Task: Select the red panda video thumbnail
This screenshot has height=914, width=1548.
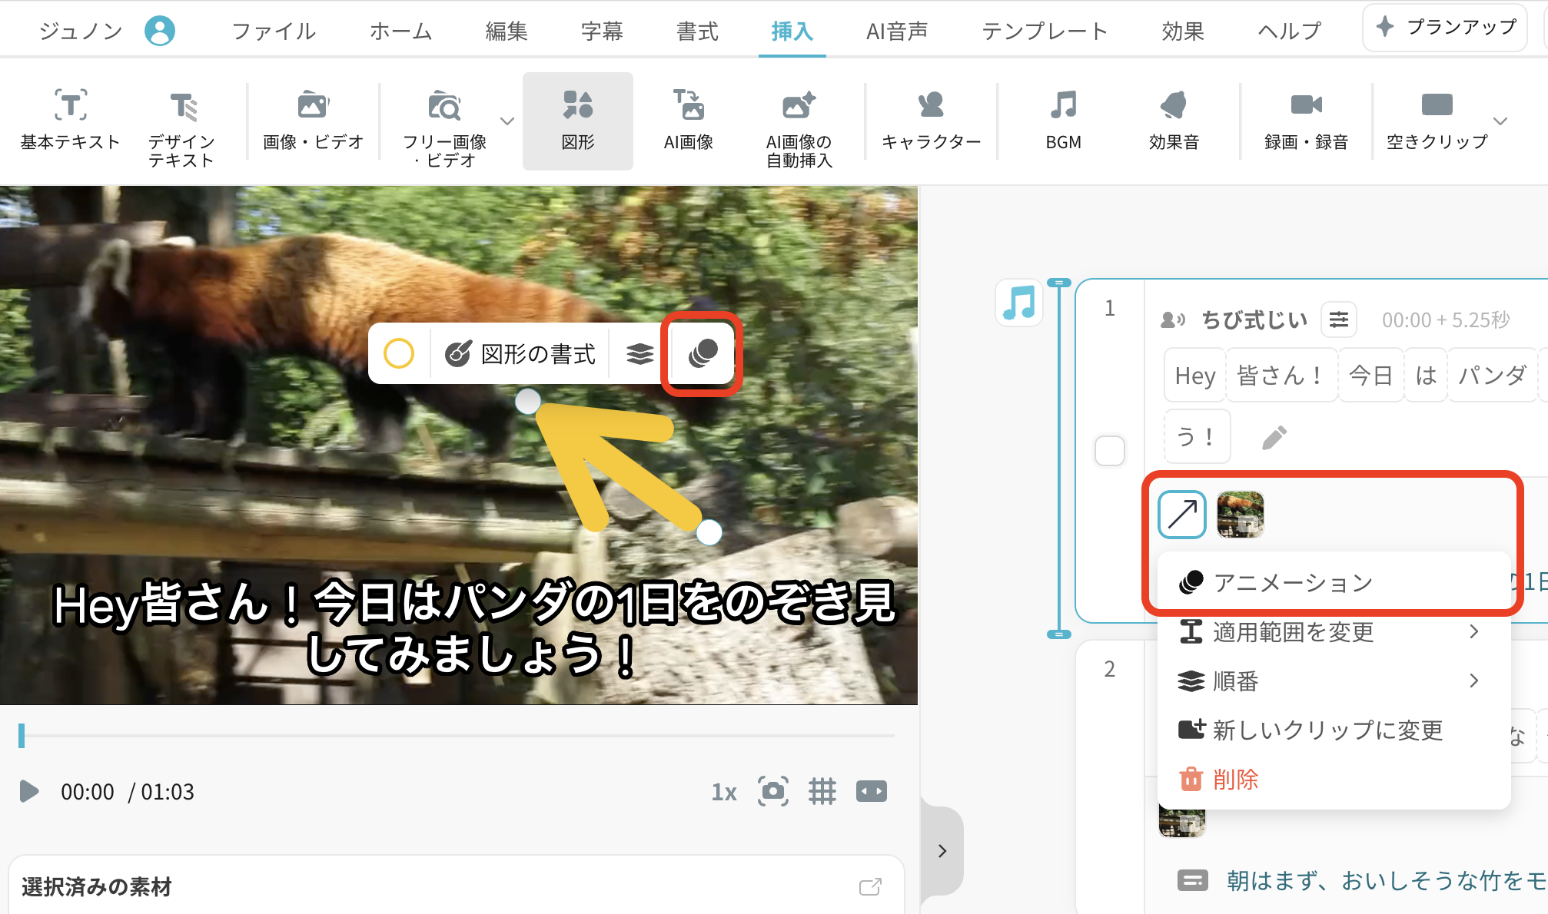Action: 1241,515
